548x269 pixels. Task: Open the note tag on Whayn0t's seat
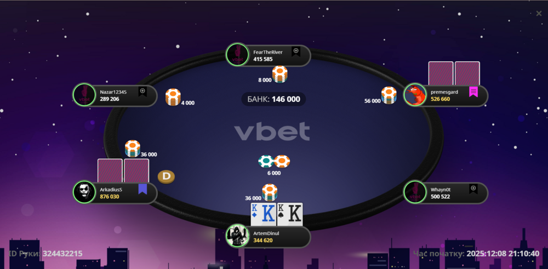point(473,188)
